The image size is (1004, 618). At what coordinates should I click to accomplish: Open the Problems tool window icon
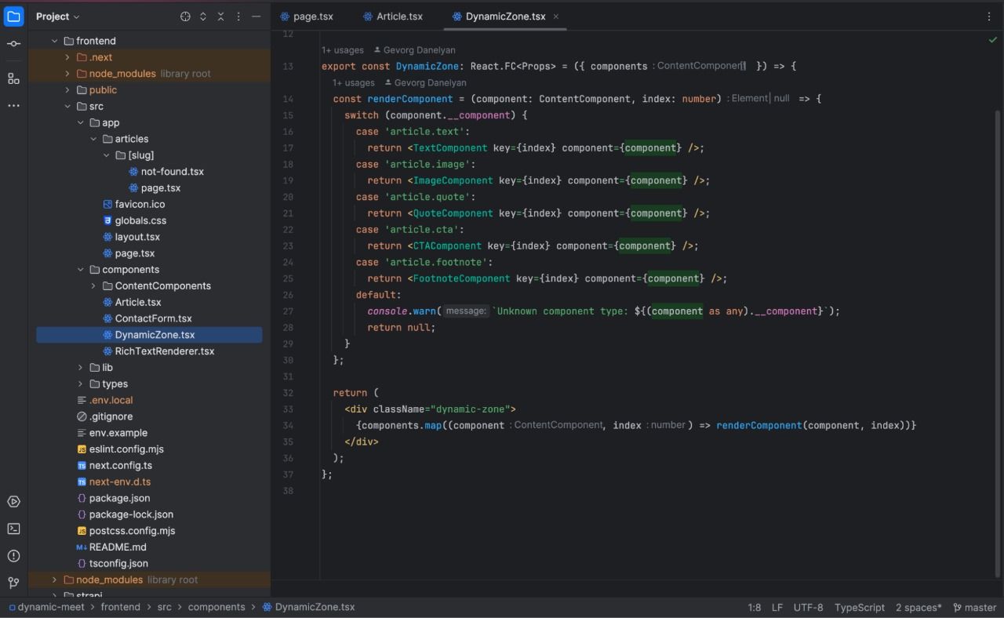(13, 556)
